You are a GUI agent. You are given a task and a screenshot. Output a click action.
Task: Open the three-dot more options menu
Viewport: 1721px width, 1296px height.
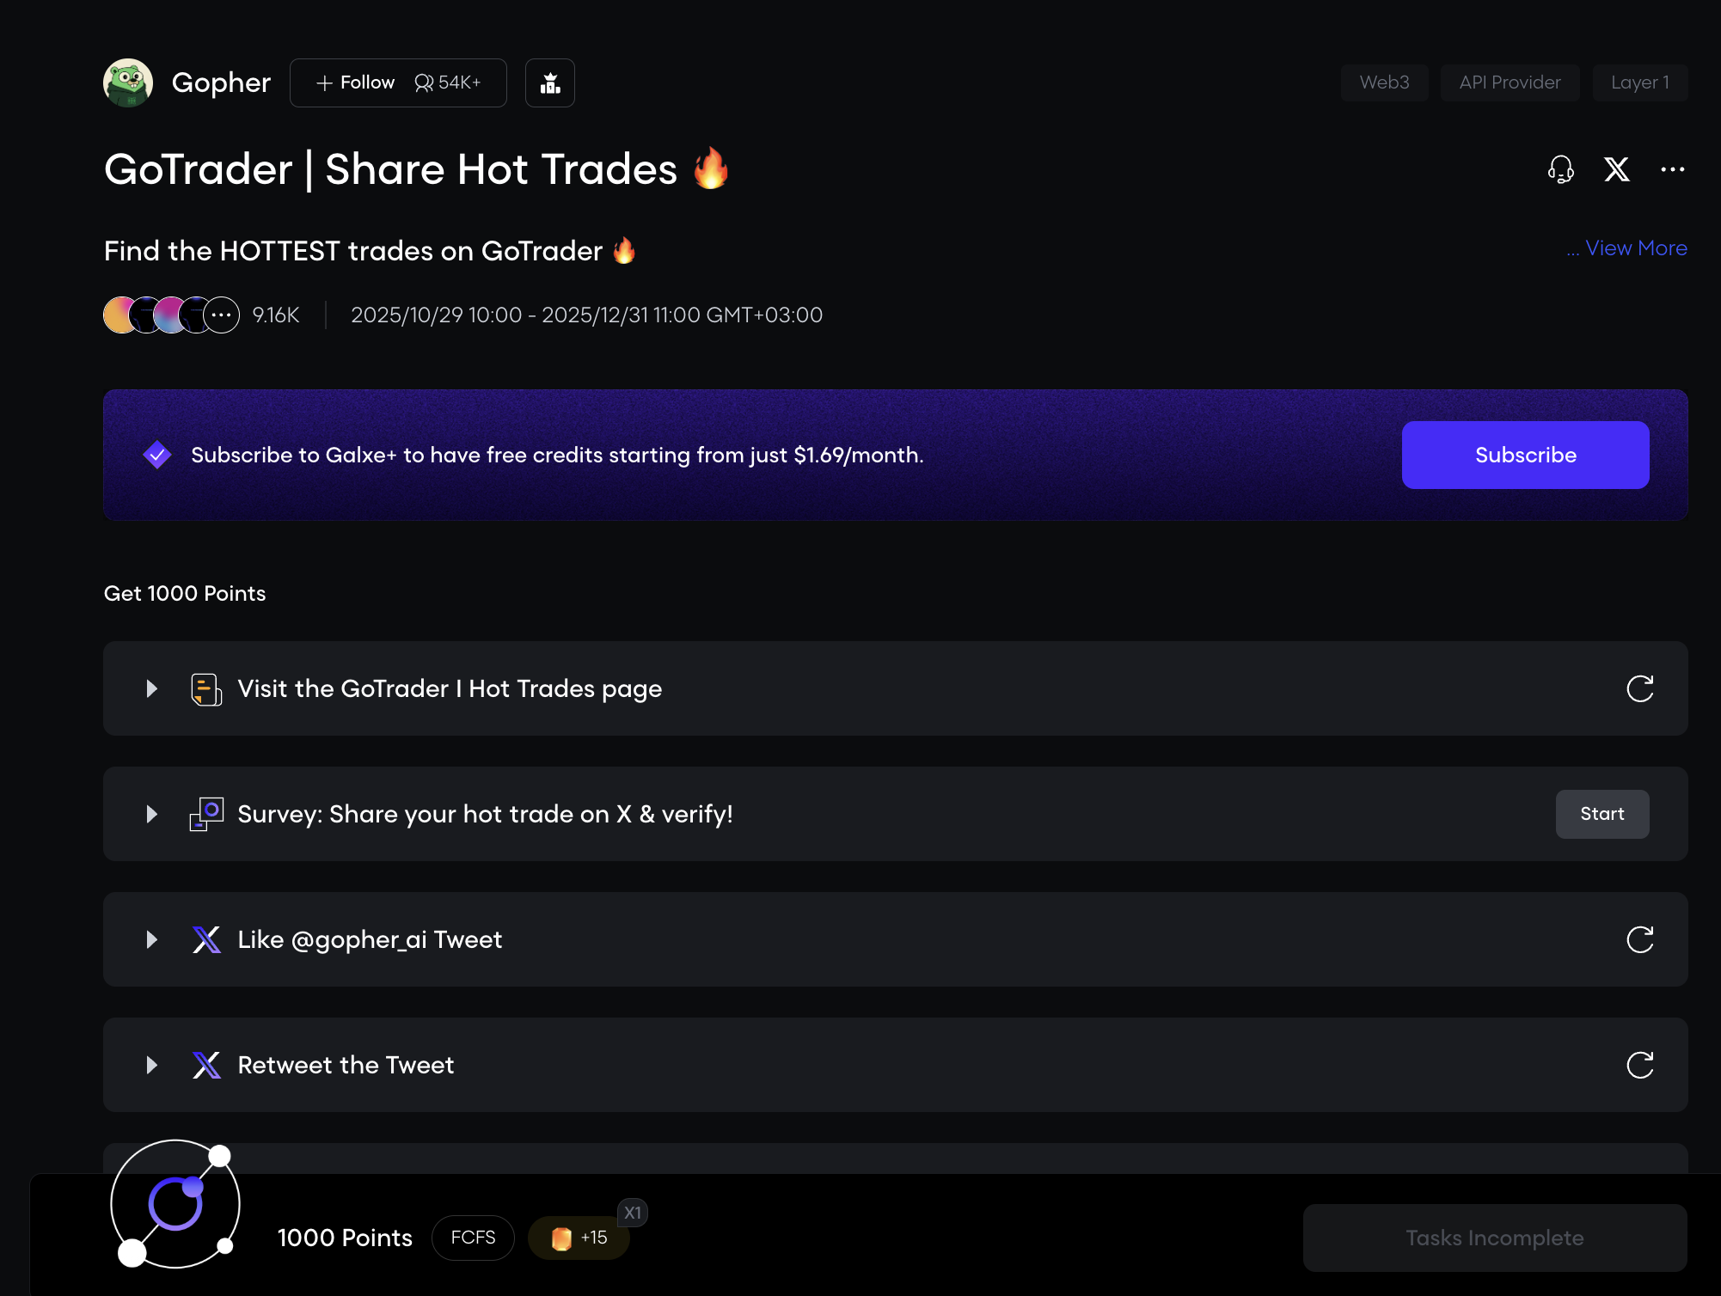coord(1672,169)
